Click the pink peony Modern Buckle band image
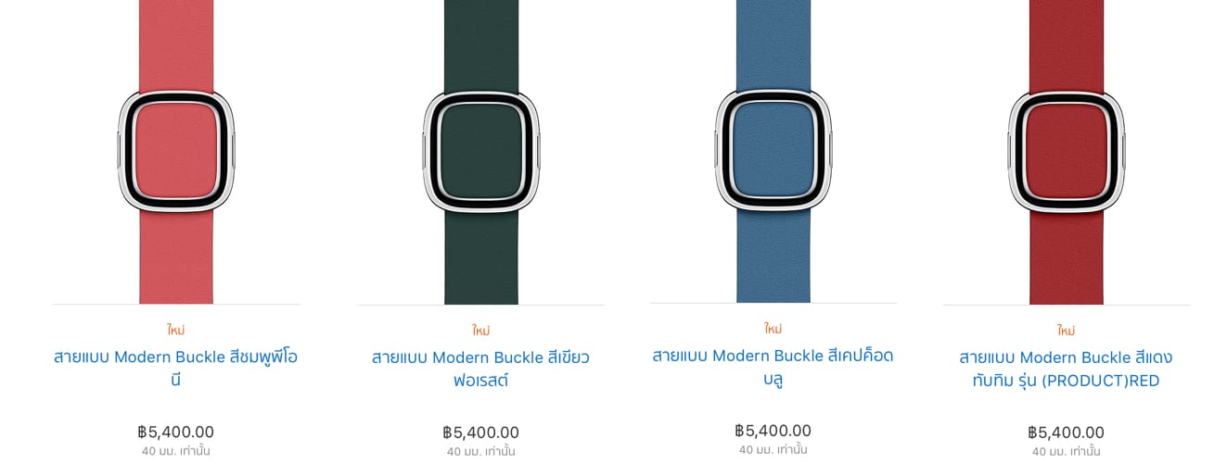This screenshot has width=1227, height=476. tap(176, 151)
